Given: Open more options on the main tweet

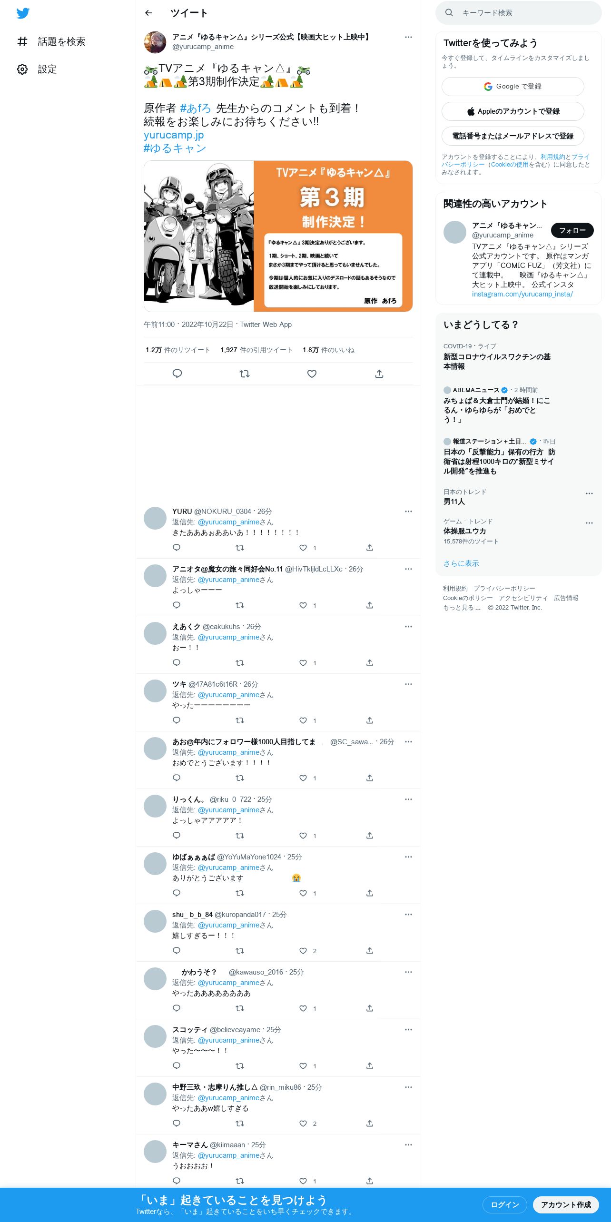Looking at the screenshot, I should [408, 37].
